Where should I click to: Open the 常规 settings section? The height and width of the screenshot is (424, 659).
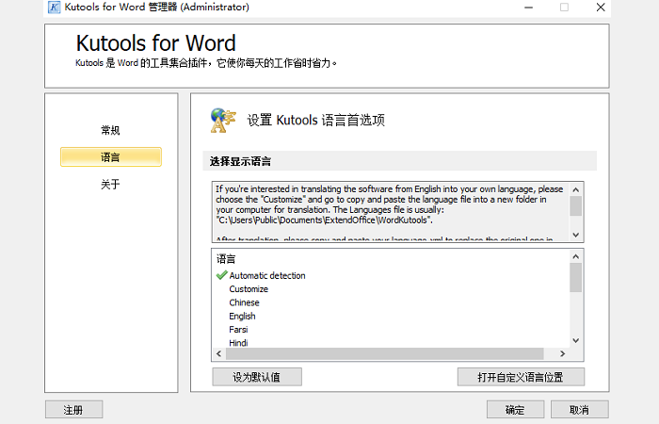[110, 130]
